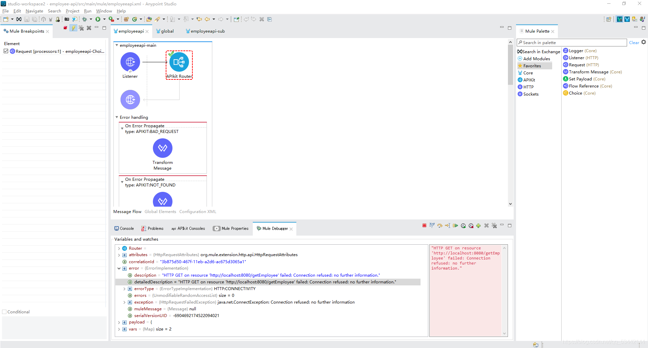Viewport: 648px width, 348px height.
Task: Collapse the NOT_FOUND On Error Propagate block
Action: (x=122, y=182)
